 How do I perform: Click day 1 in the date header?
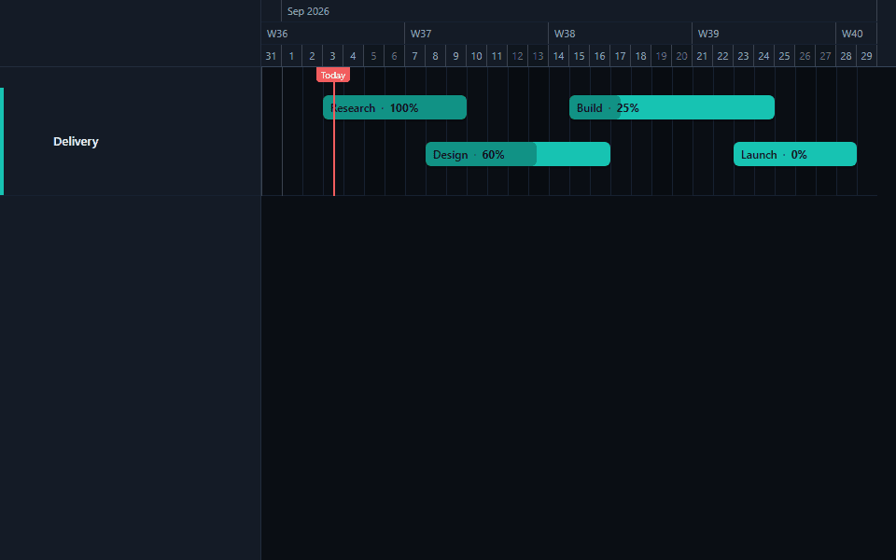(291, 56)
